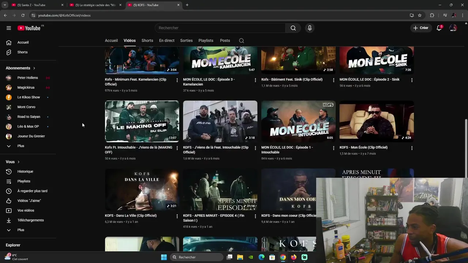Screen dimensions: 468x263
Task: Play the Dans La Ville thumbnail
Action: 142,190
